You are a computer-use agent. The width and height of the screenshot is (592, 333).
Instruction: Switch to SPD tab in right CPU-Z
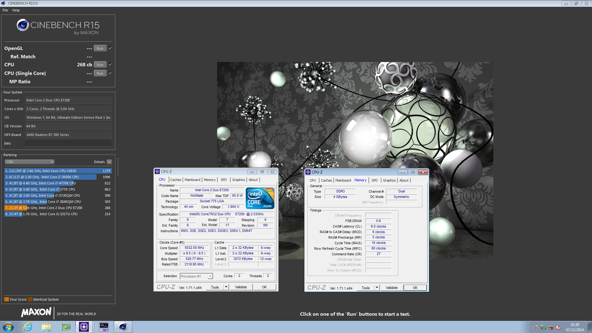(x=375, y=180)
